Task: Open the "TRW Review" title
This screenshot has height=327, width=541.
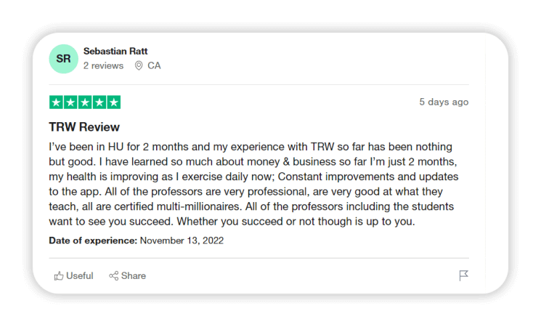Action: [84, 127]
